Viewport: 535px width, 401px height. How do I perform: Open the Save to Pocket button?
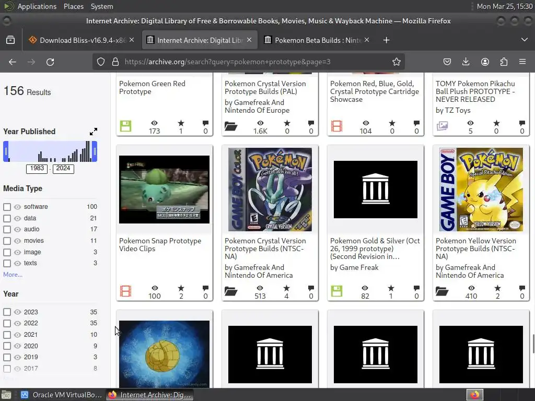(x=447, y=62)
